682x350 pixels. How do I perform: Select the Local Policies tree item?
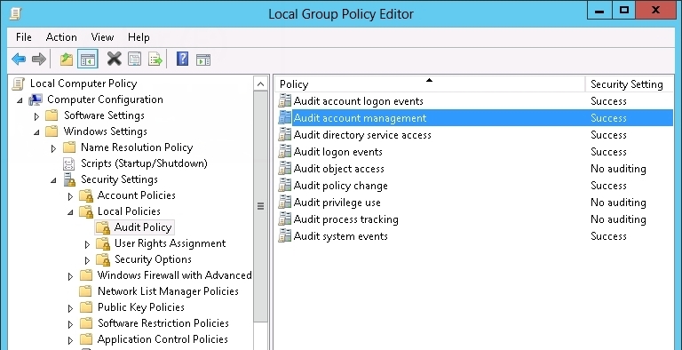129,211
